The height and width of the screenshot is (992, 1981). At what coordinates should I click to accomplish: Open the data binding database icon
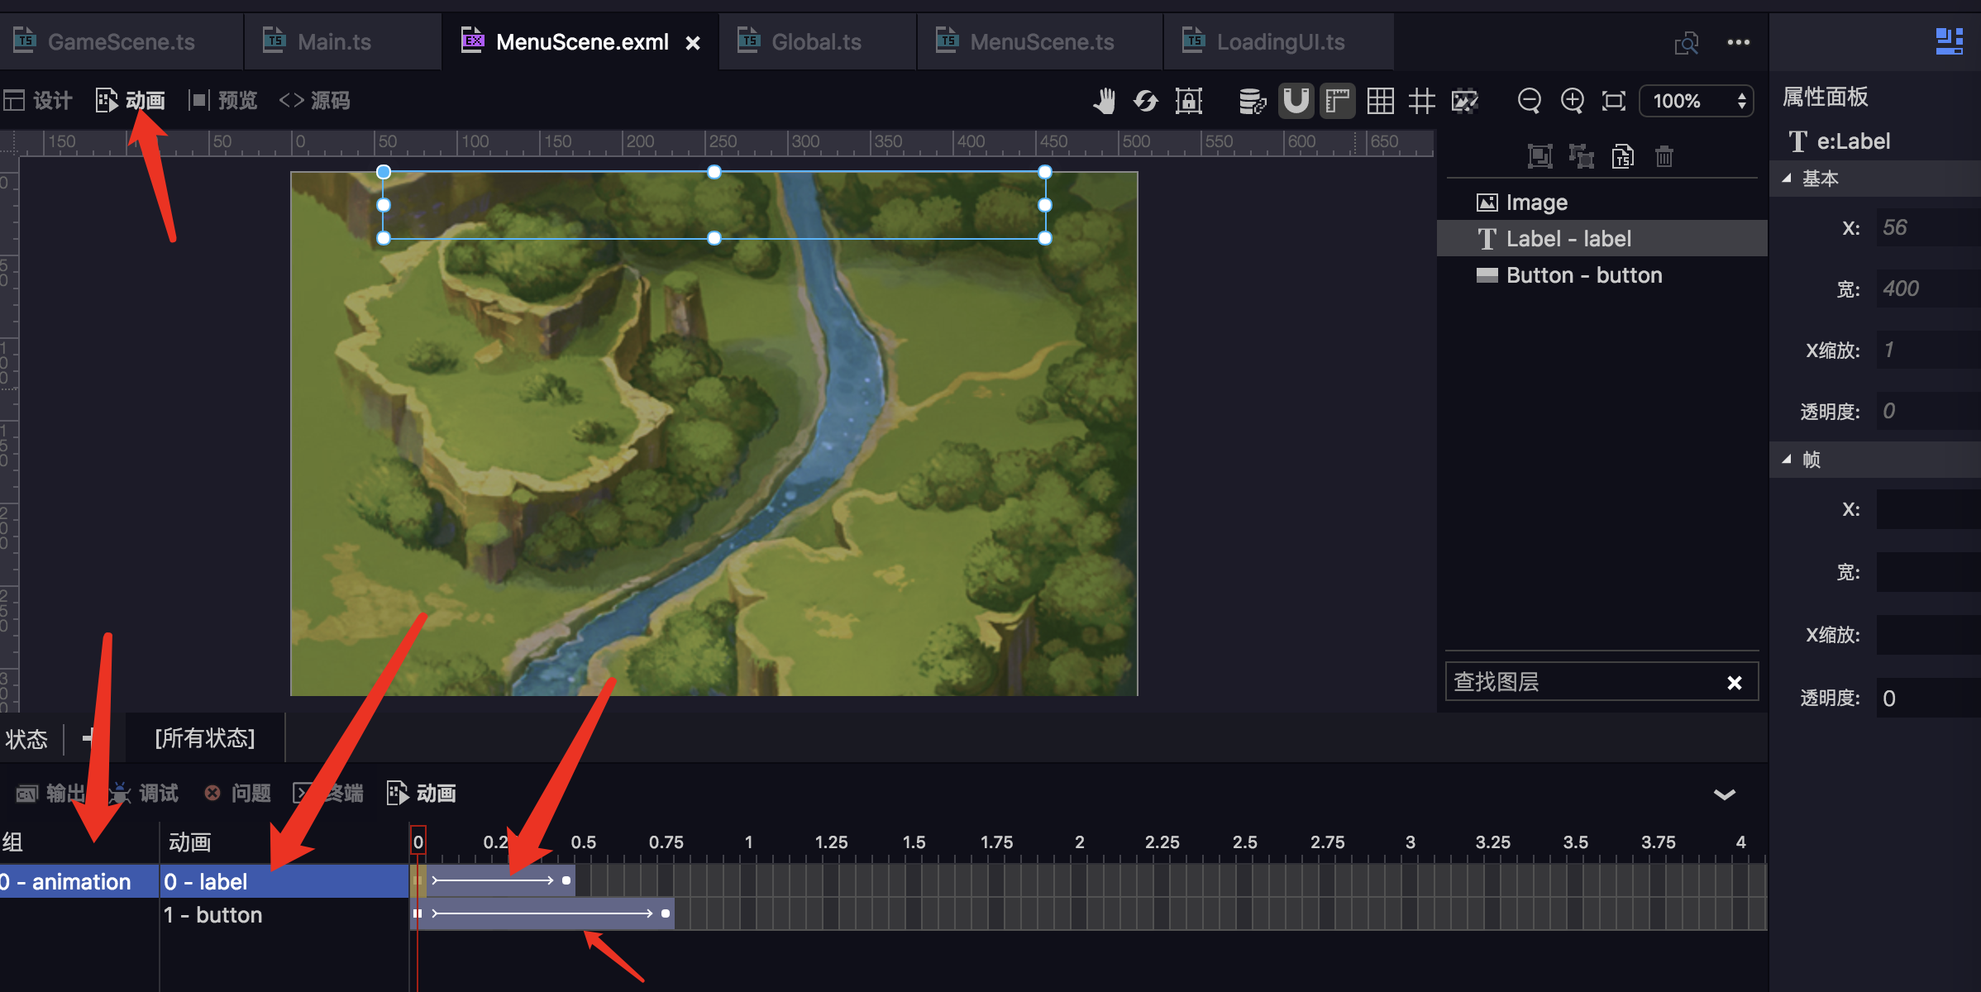coord(1253,101)
